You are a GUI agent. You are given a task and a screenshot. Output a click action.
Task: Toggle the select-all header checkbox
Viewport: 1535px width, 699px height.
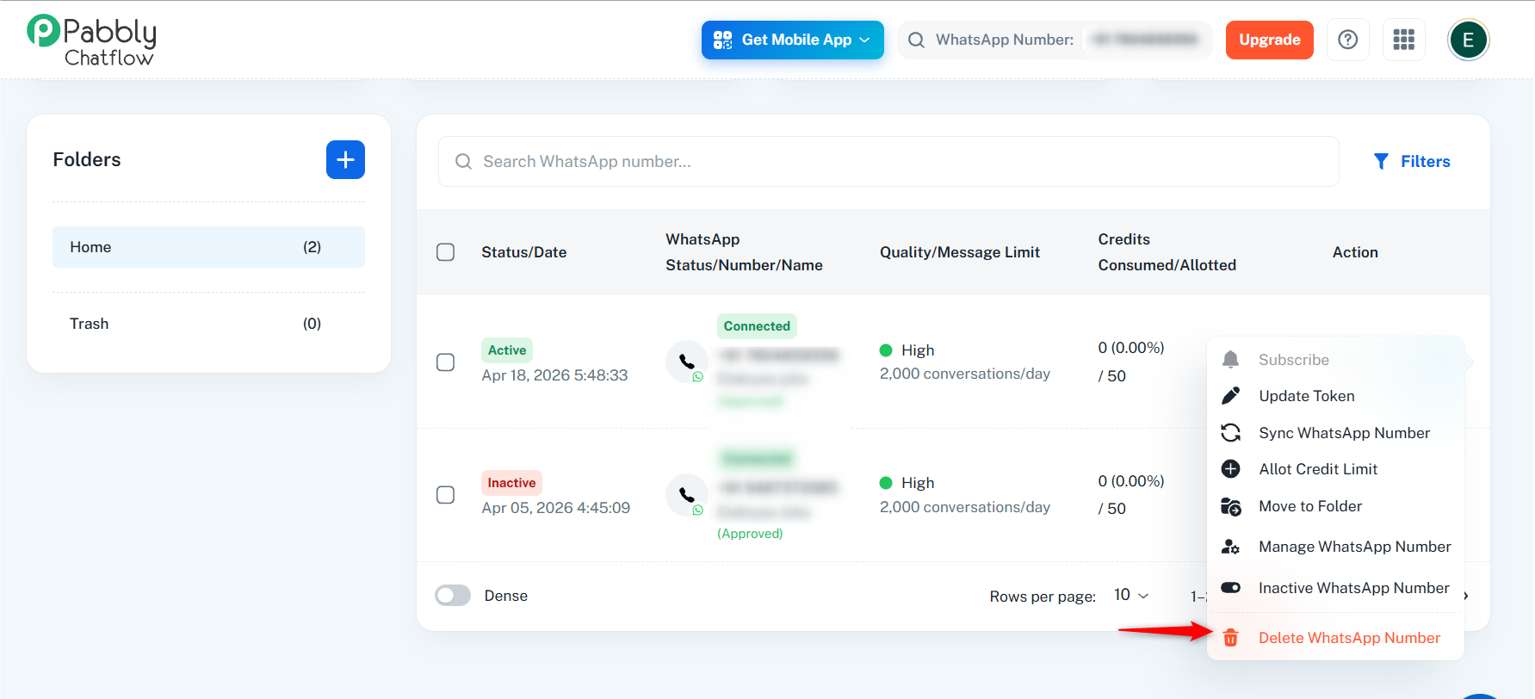point(445,252)
